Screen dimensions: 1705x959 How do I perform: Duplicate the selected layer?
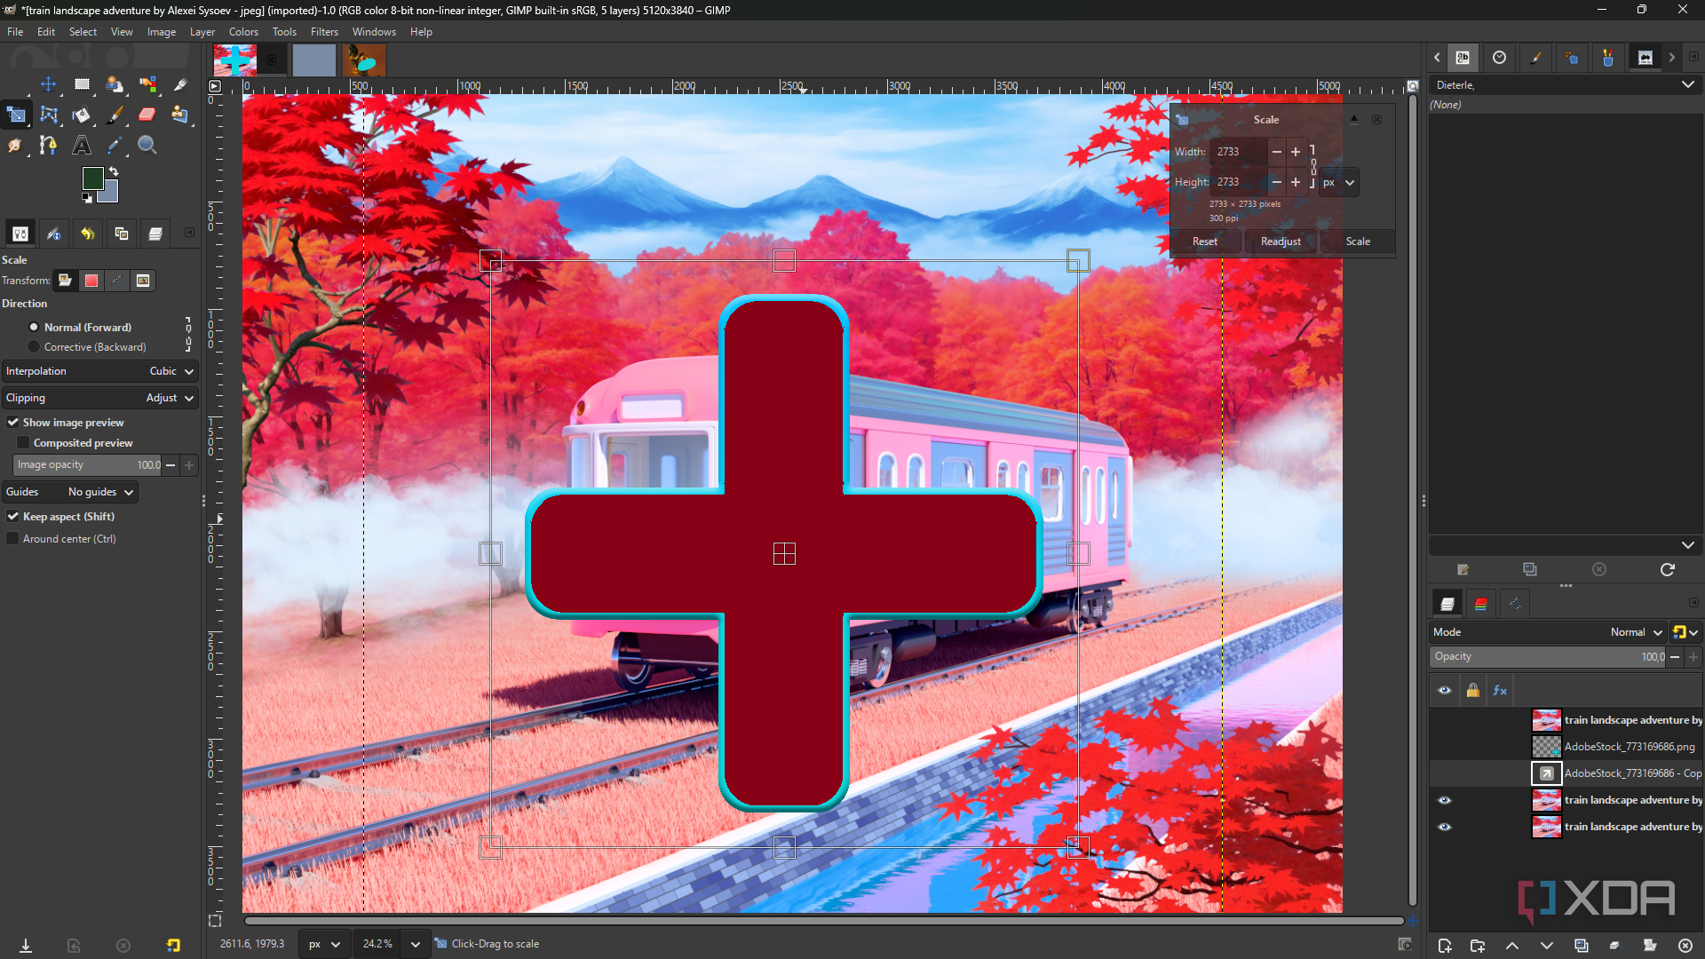pyautogui.click(x=1582, y=946)
